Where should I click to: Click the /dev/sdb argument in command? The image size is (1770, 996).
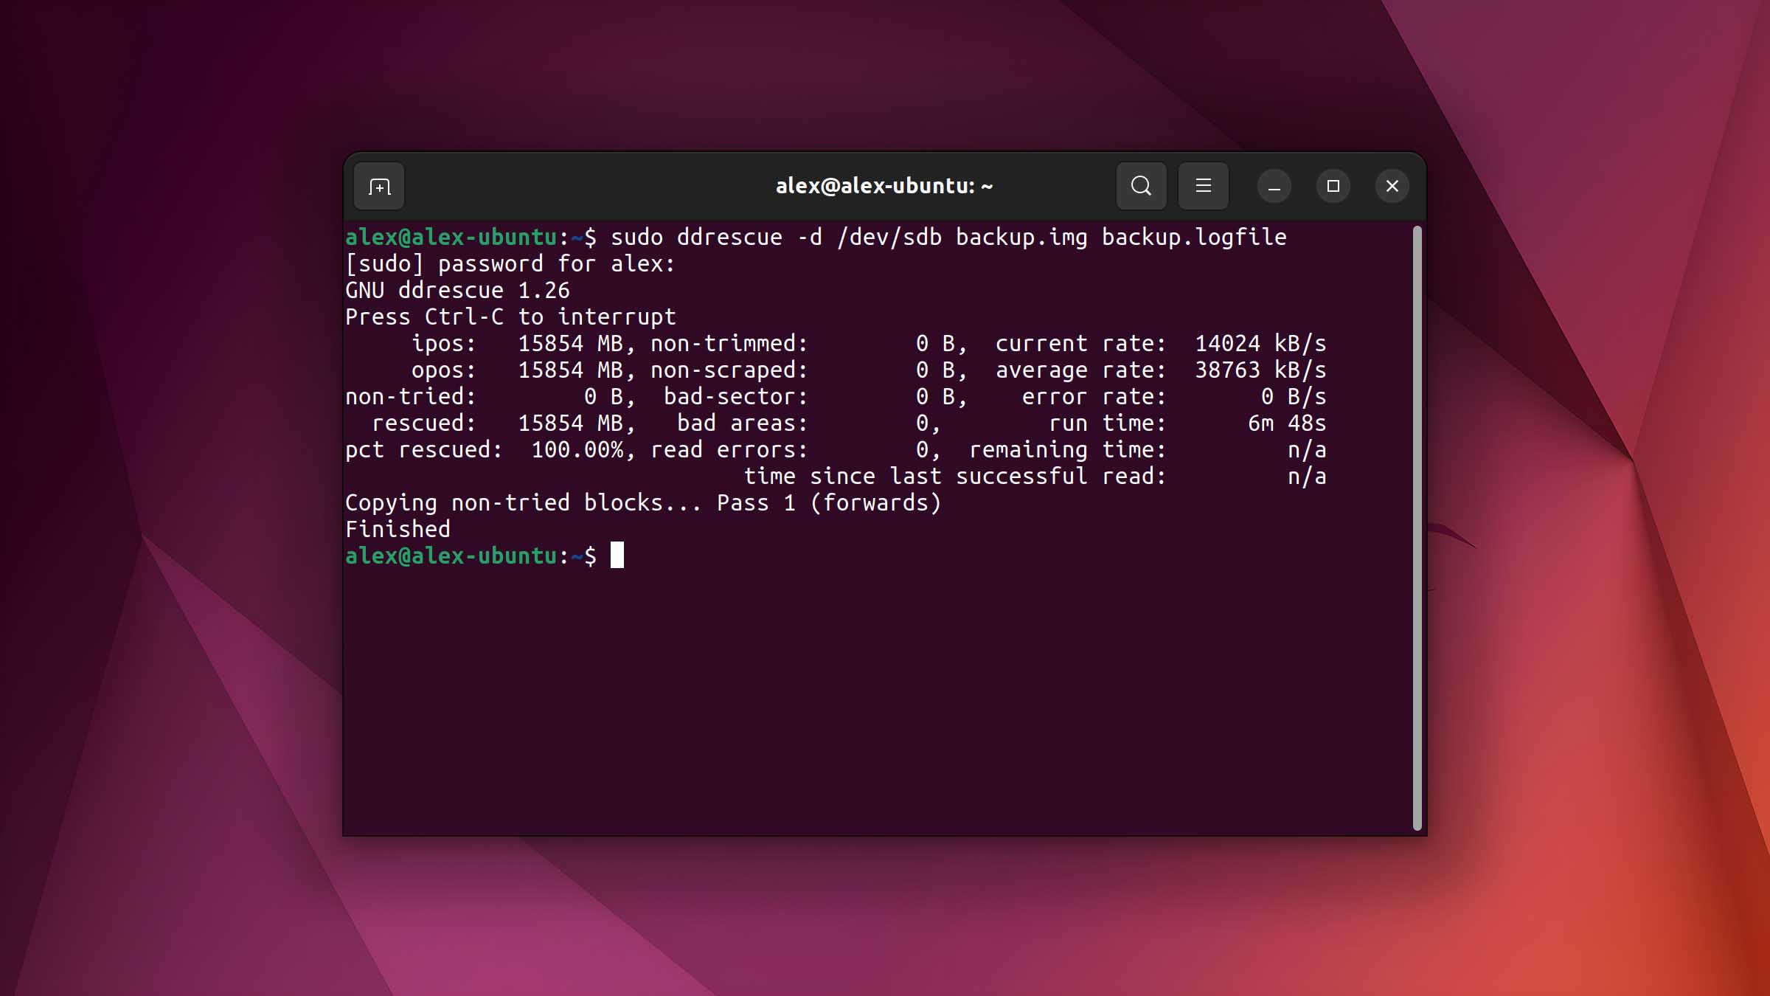pos(889,237)
